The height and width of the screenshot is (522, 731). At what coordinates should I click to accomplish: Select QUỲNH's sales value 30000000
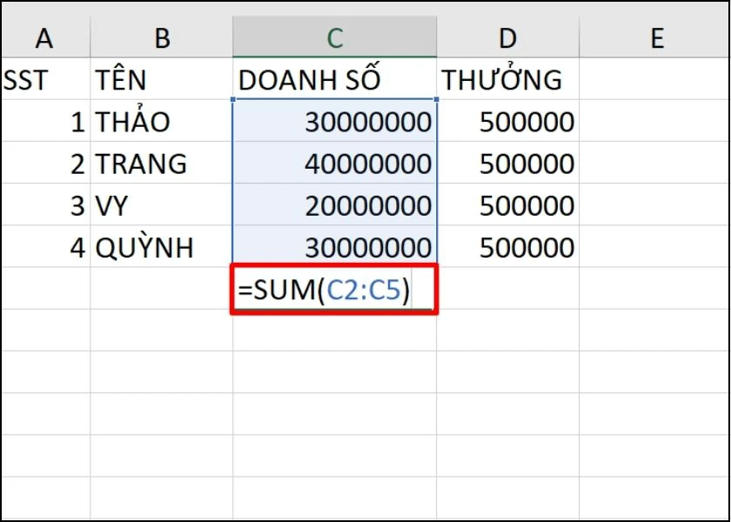pos(335,246)
